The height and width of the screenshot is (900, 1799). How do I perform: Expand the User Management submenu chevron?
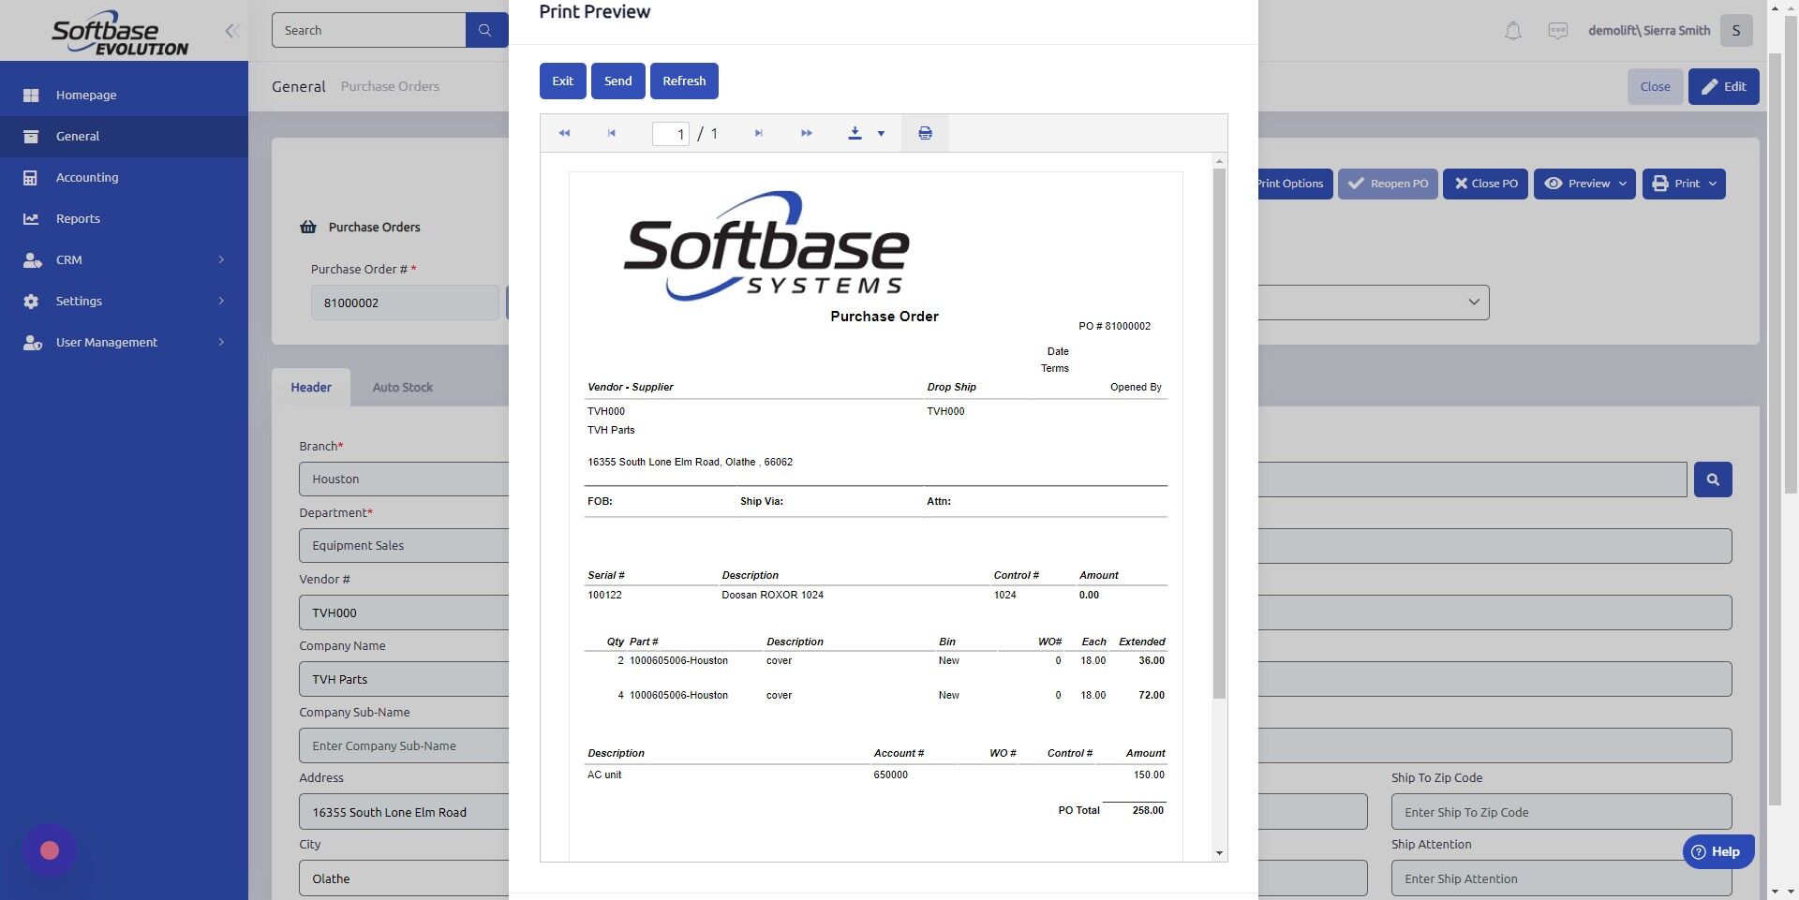pyautogui.click(x=221, y=342)
